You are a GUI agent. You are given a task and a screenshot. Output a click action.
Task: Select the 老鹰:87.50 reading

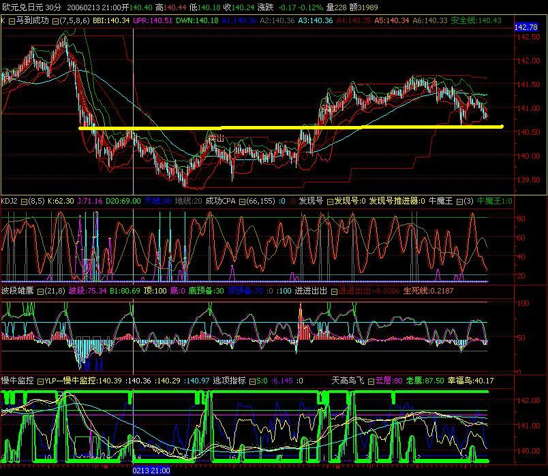425,381
